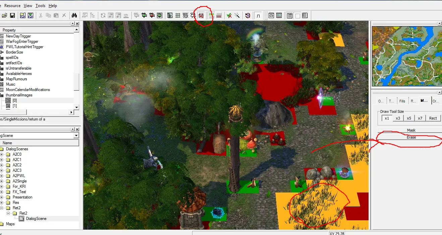This screenshot has width=442, height=235.
Task: Expand the A2C0 folder
Action: tap(2, 154)
